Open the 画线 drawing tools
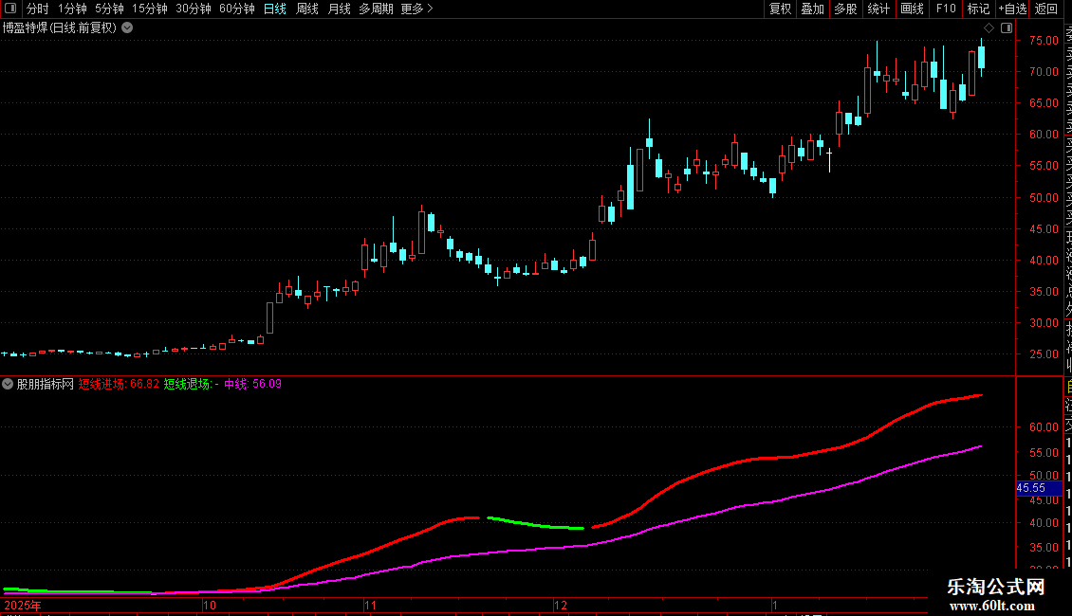 tap(912, 9)
